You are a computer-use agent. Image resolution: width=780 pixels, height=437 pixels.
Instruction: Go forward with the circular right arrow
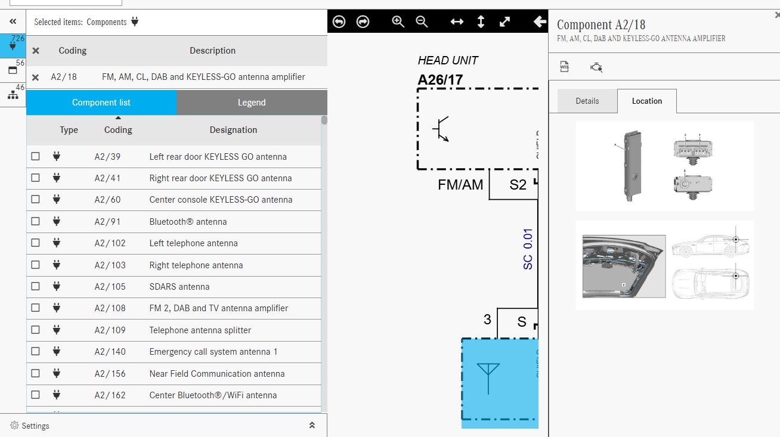[363, 21]
